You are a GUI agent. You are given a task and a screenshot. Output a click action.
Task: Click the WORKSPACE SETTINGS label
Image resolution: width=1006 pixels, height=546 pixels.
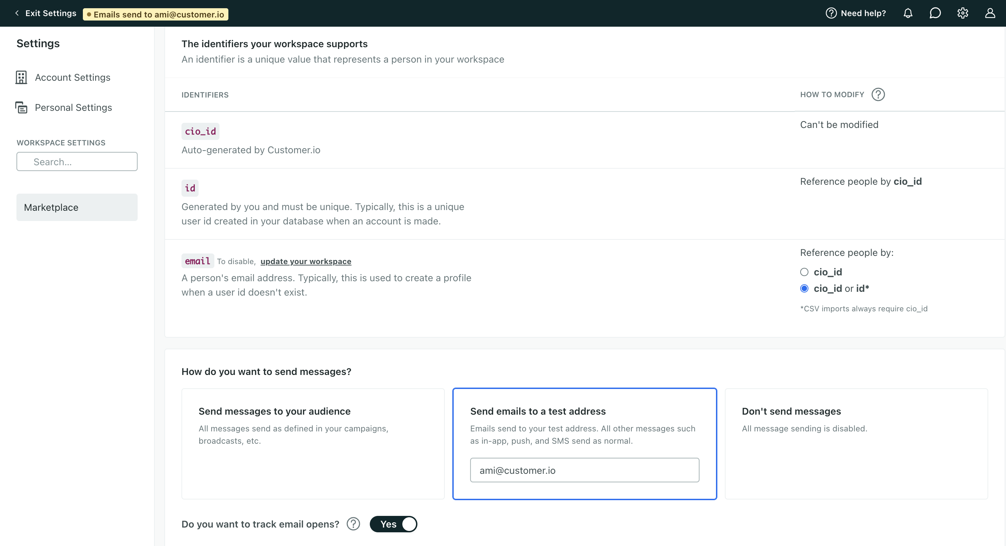tap(61, 143)
